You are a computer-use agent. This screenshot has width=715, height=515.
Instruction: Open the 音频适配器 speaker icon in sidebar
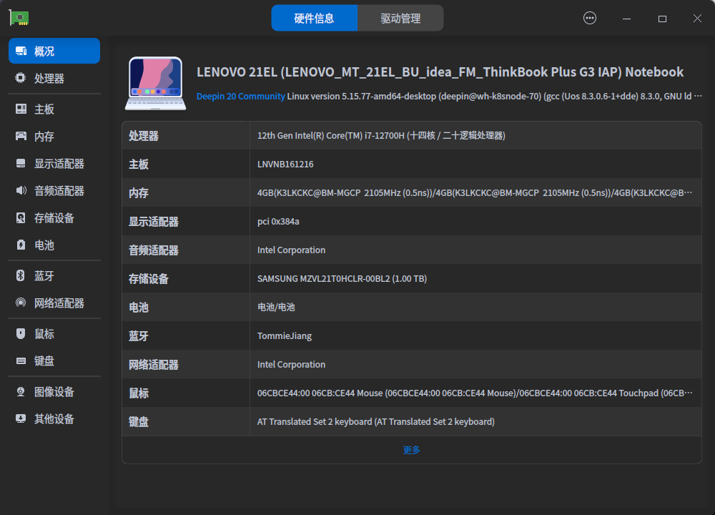click(21, 190)
